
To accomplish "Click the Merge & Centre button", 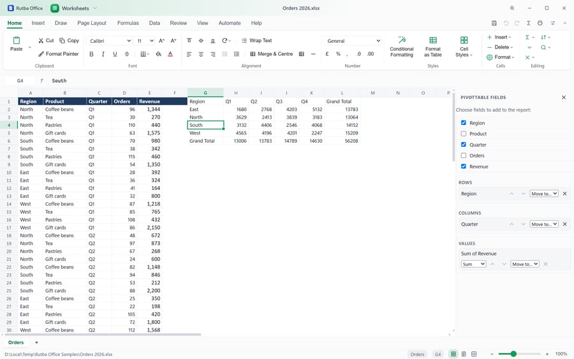I will [271, 54].
